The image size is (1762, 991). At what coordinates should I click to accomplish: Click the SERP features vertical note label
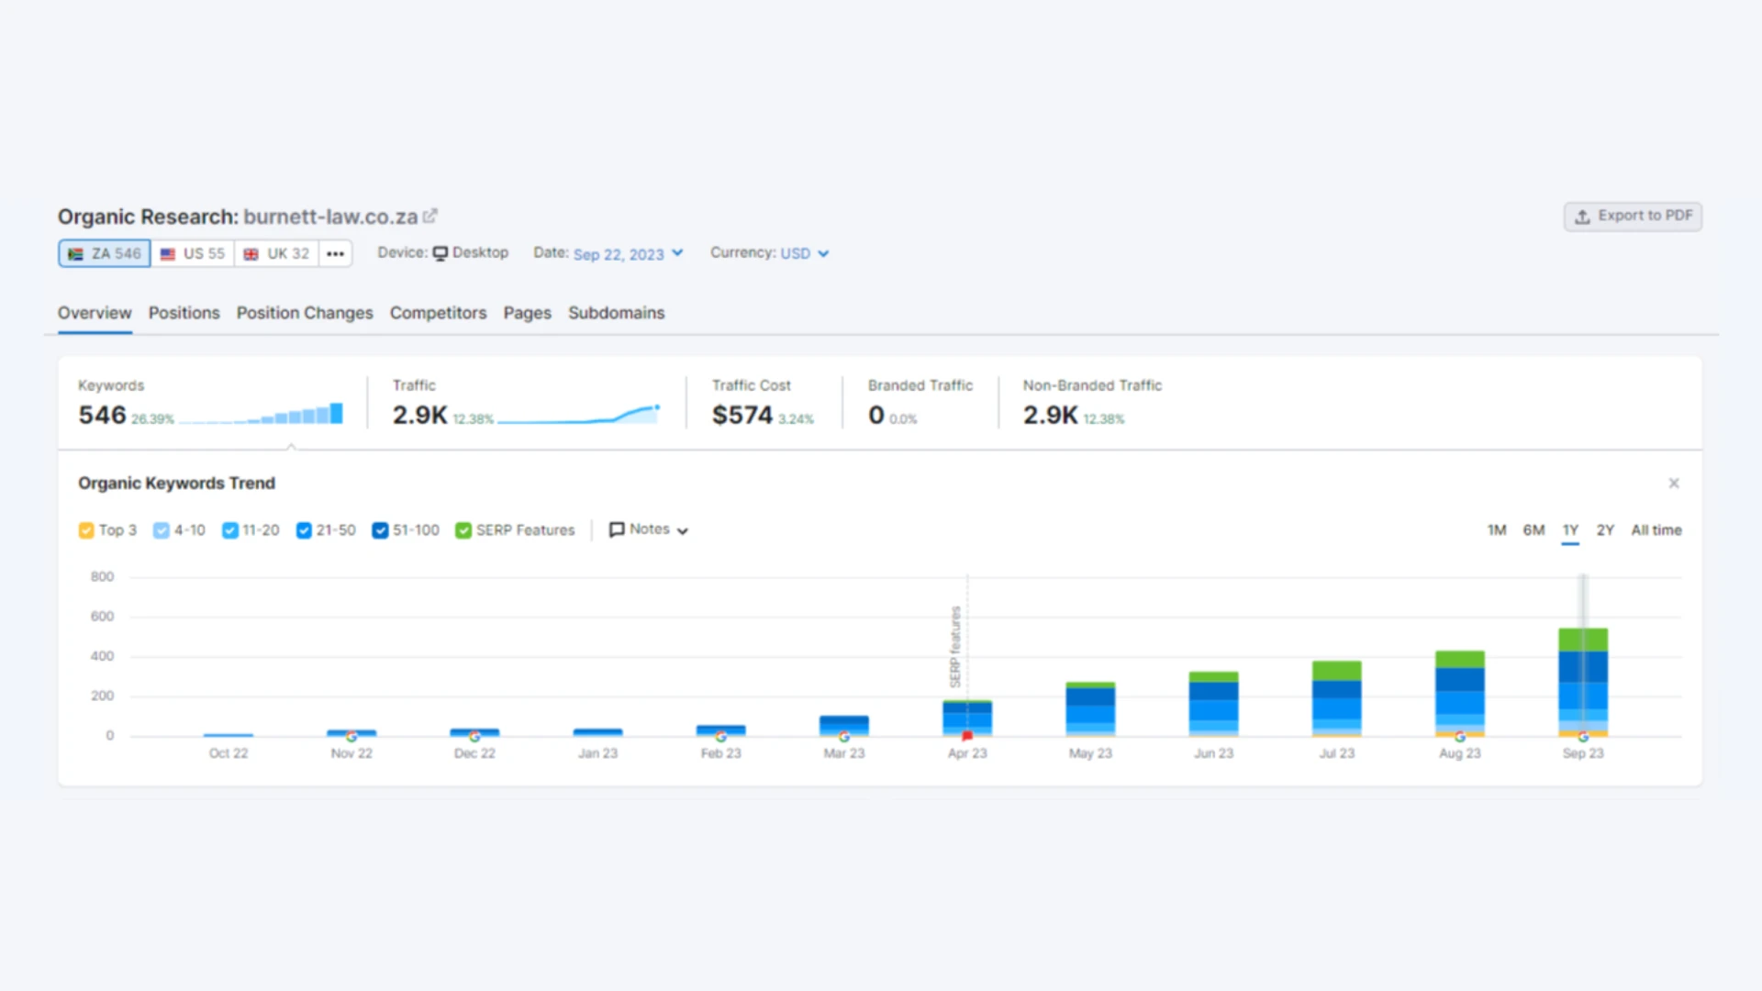955,647
